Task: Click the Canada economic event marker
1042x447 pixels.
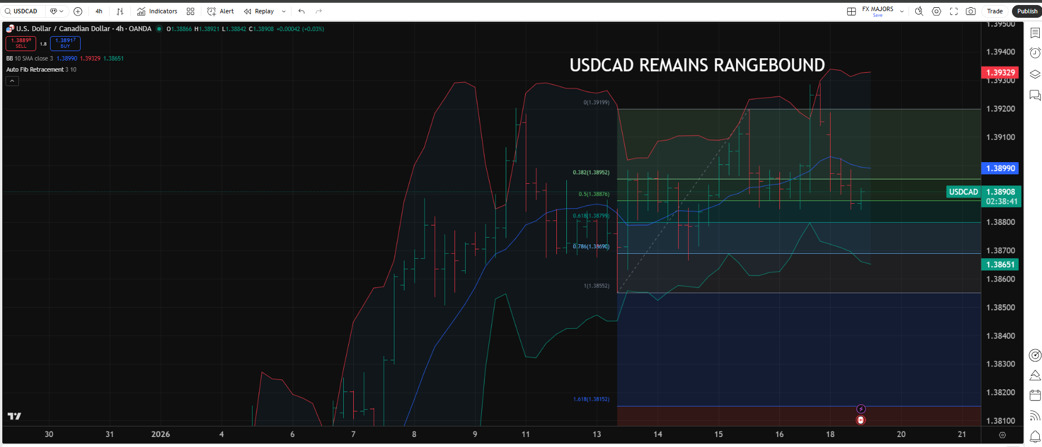Action: 861,420
